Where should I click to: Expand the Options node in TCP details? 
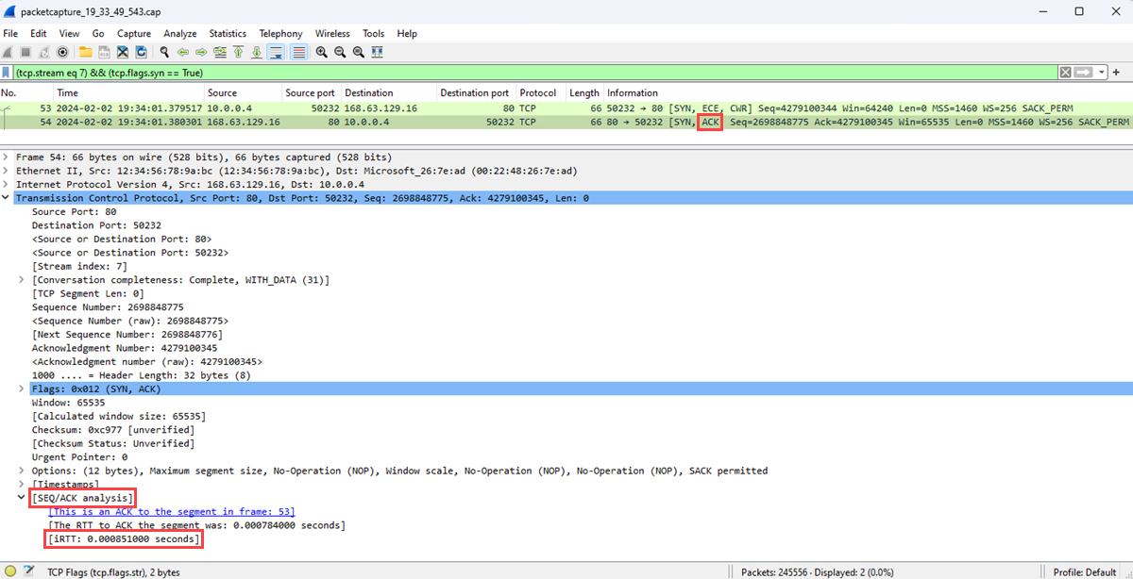(21, 471)
